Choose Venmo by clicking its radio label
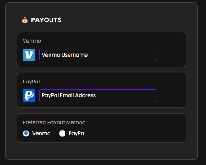The height and width of the screenshot is (165, 206). tap(41, 133)
